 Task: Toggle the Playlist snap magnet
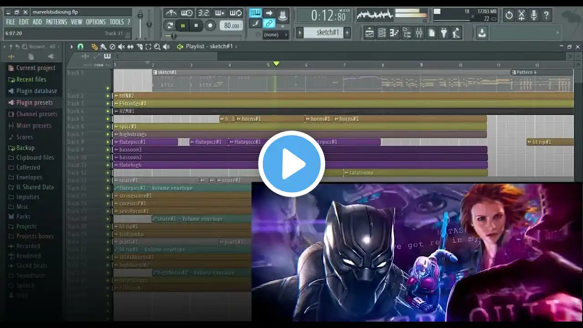[x=81, y=46]
